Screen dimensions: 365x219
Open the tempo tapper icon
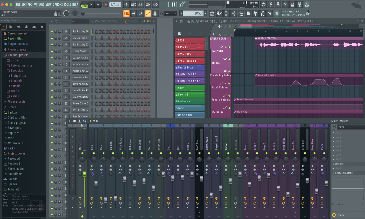(x=263, y=13)
